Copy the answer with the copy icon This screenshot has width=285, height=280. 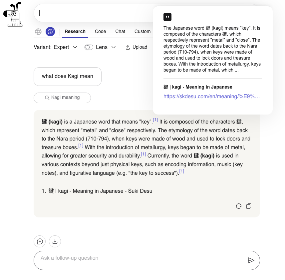coord(248,206)
